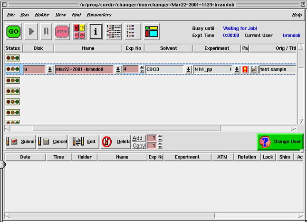Open the Experiment dropdown for N h1_pp
This screenshot has width=307, height=222.
237,69
